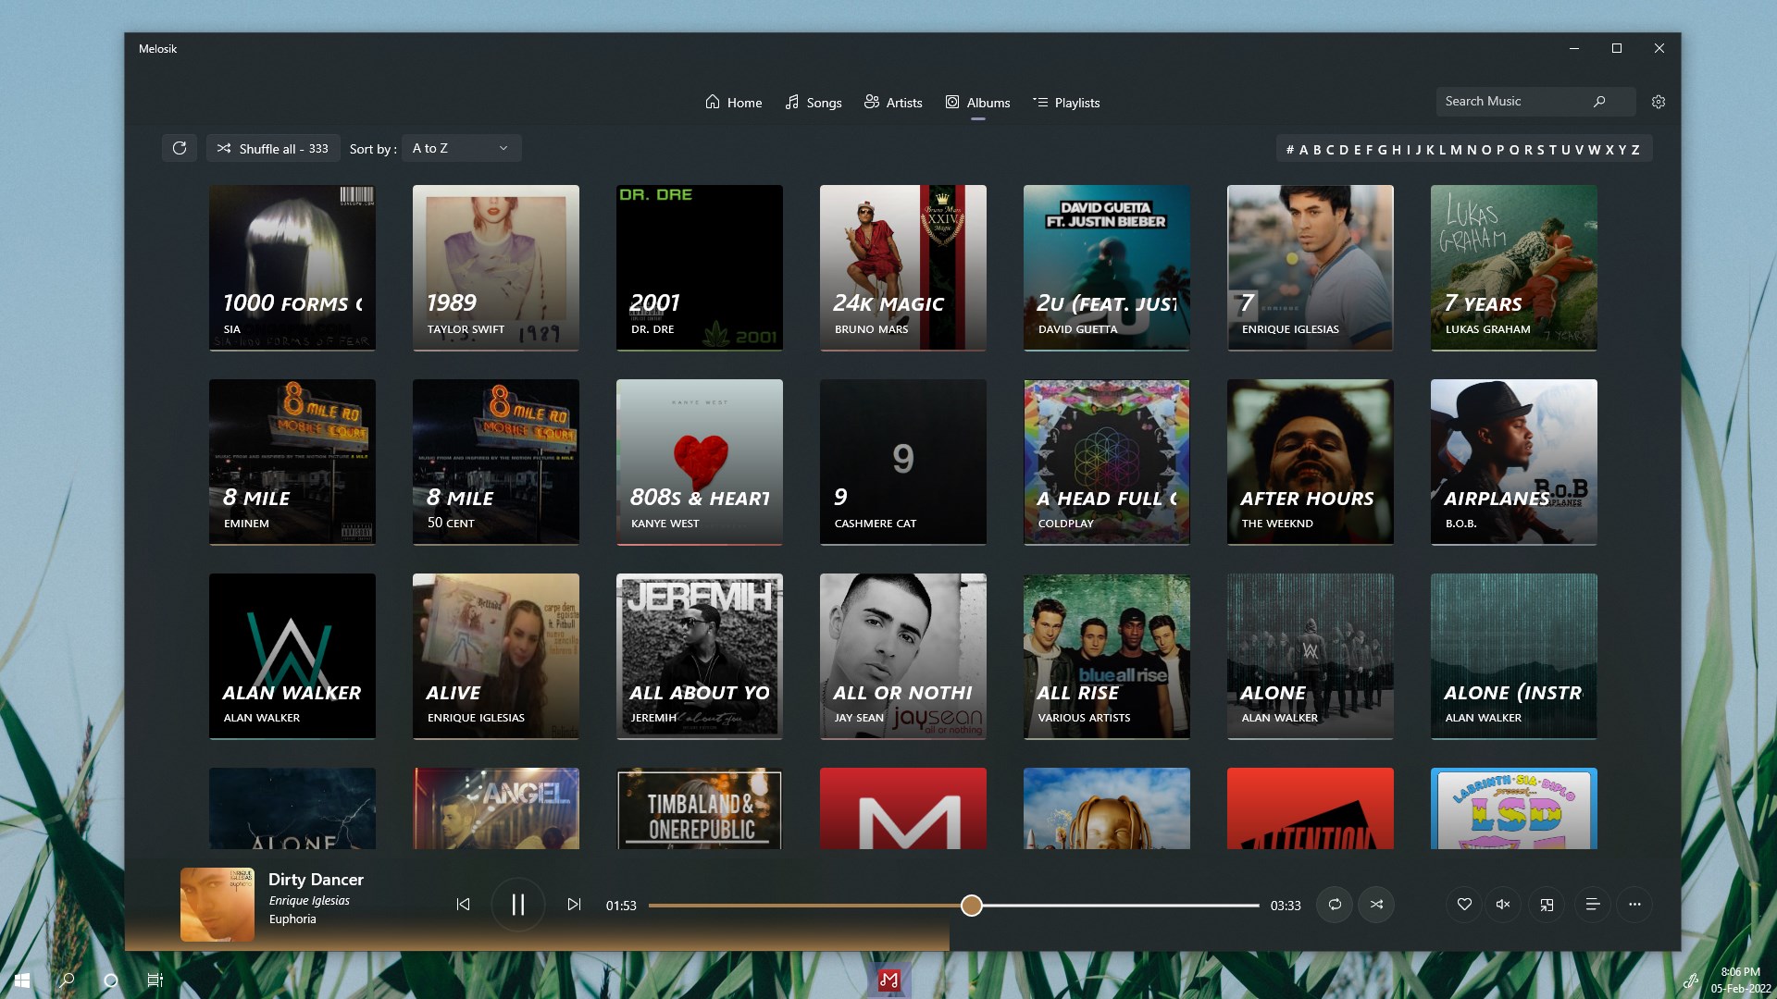1777x999 pixels.
Task: Click Euphoria album name in player
Action: click(292, 919)
